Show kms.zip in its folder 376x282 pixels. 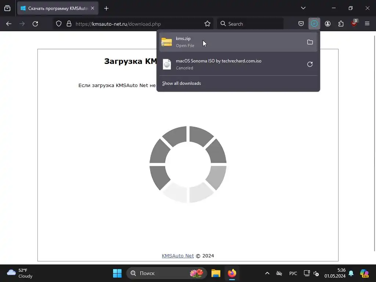pos(310,42)
